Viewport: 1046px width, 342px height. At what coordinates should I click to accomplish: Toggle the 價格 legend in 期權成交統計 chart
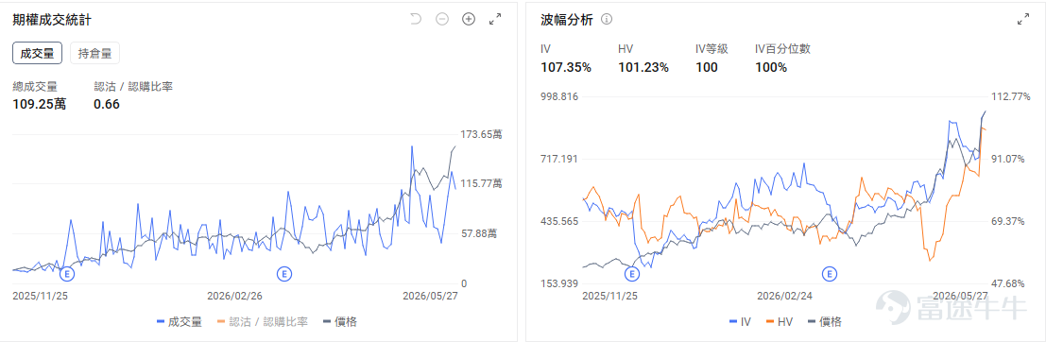340,322
